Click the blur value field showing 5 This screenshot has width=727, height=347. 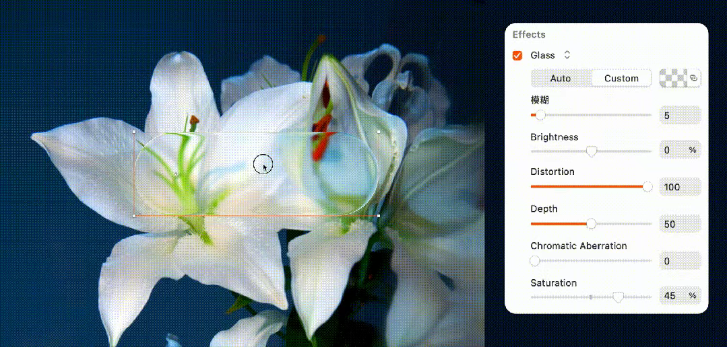pos(680,116)
